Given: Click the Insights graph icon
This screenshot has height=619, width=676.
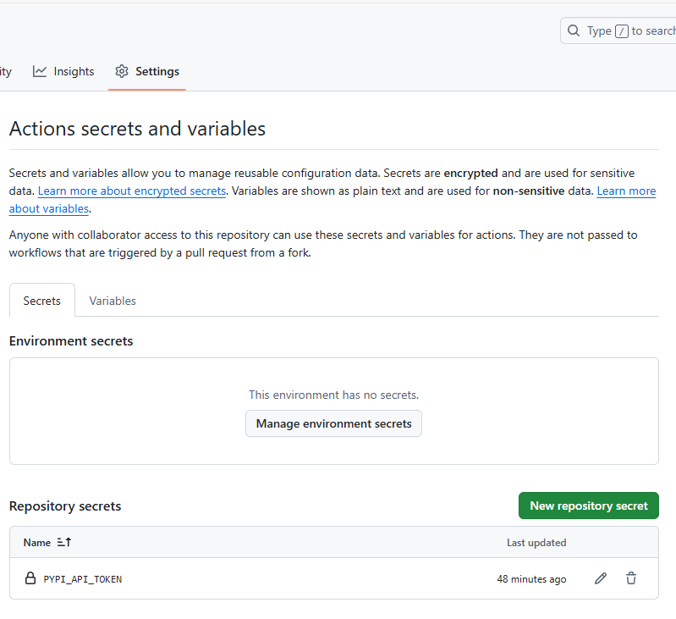Looking at the screenshot, I should pyautogui.click(x=40, y=71).
